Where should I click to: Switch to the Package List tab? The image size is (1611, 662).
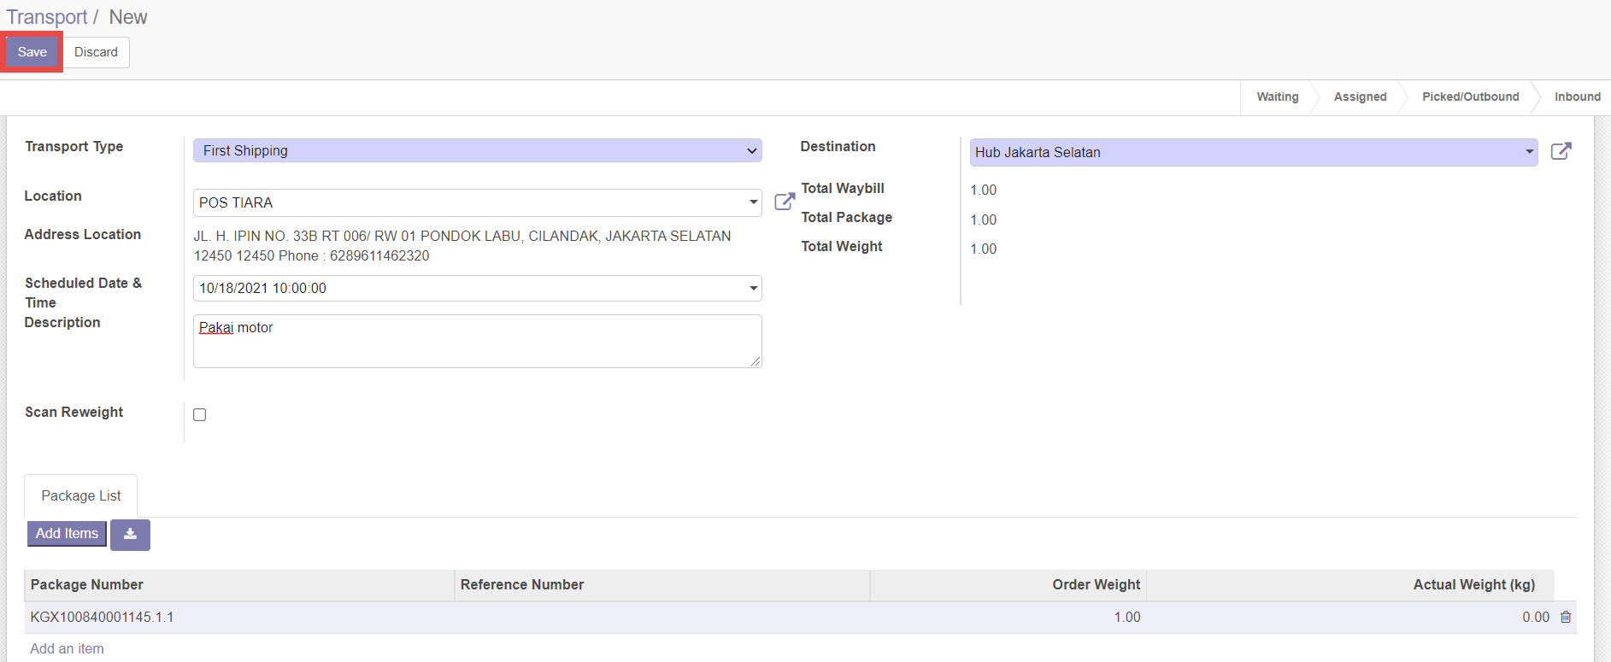point(81,495)
